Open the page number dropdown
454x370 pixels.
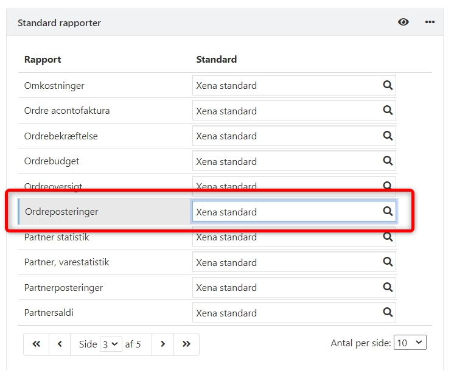(111, 344)
